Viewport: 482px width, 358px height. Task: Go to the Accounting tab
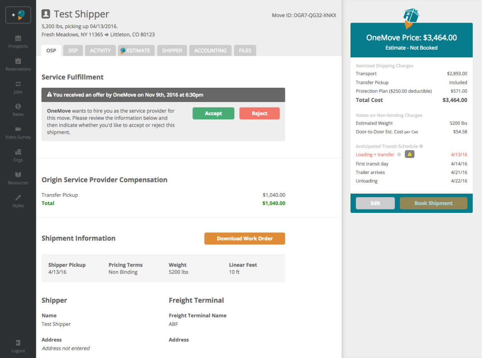coord(211,50)
